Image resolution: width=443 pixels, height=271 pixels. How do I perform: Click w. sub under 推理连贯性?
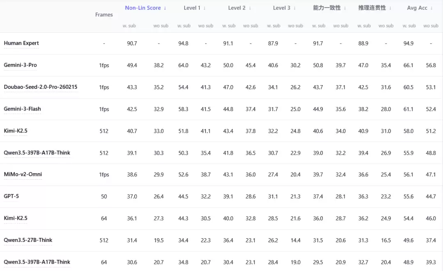364,26
